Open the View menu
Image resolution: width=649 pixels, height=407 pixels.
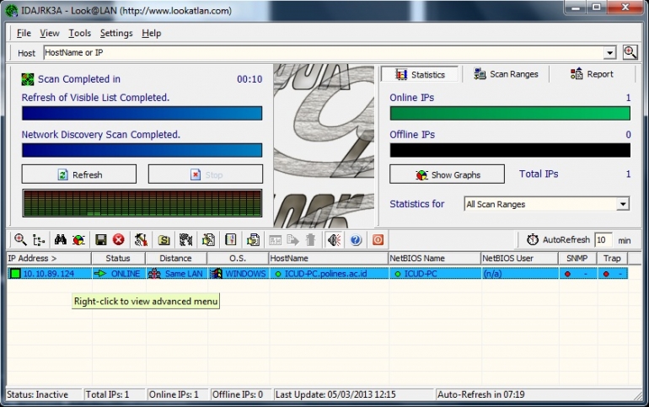pyautogui.click(x=49, y=33)
